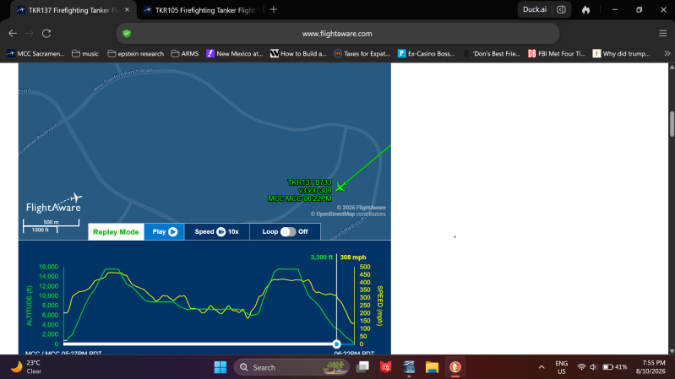
Task: Play the flight replay
Action: (165, 232)
